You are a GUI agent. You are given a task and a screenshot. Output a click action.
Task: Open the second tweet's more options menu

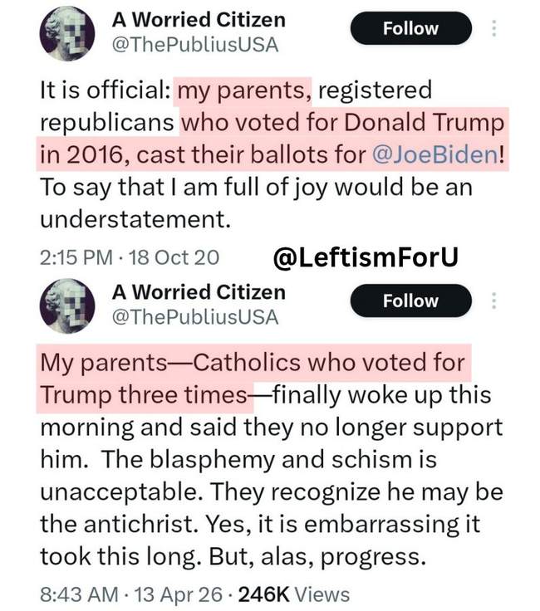coord(494,300)
